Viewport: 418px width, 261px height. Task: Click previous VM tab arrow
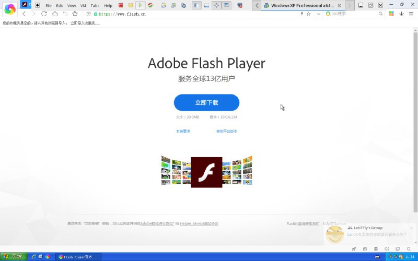click(x=257, y=5)
